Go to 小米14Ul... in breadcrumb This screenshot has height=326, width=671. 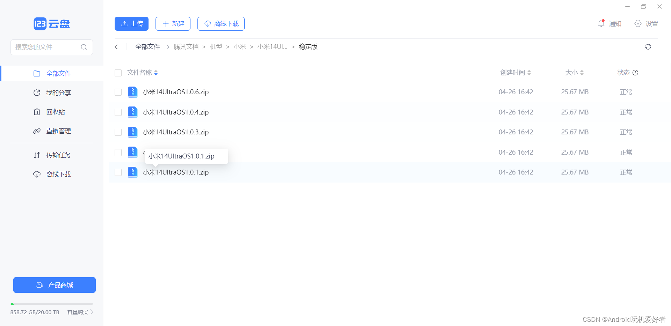(272, 47)
